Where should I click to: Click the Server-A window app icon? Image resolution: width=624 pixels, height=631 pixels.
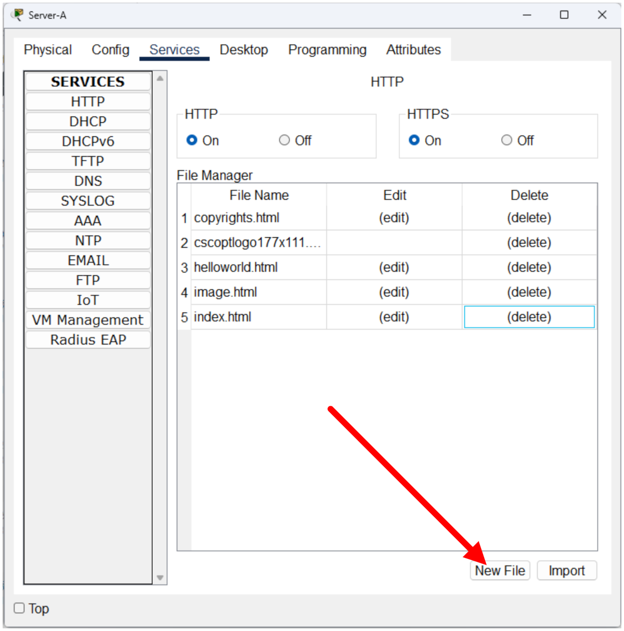coord(17,15)
